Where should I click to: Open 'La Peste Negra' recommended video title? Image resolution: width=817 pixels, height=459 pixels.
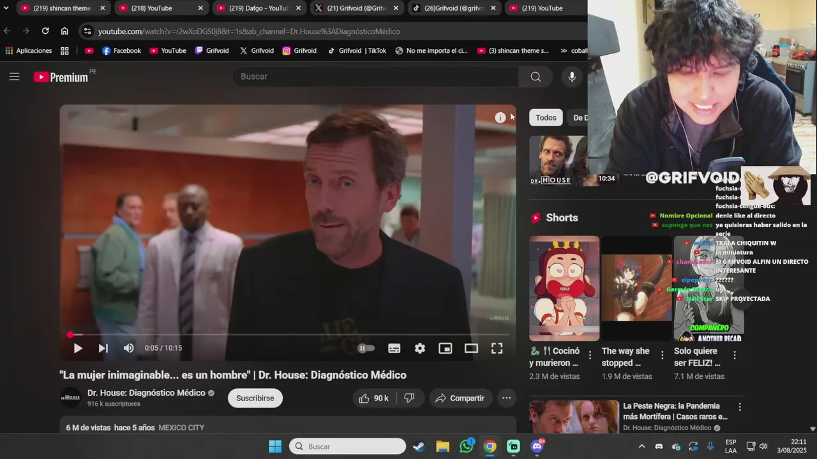(675, 411)
